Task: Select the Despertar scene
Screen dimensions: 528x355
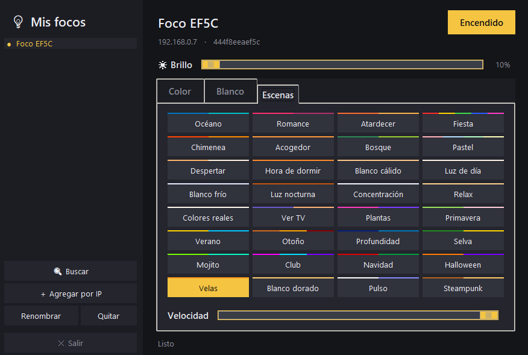Action: [208, 170]
